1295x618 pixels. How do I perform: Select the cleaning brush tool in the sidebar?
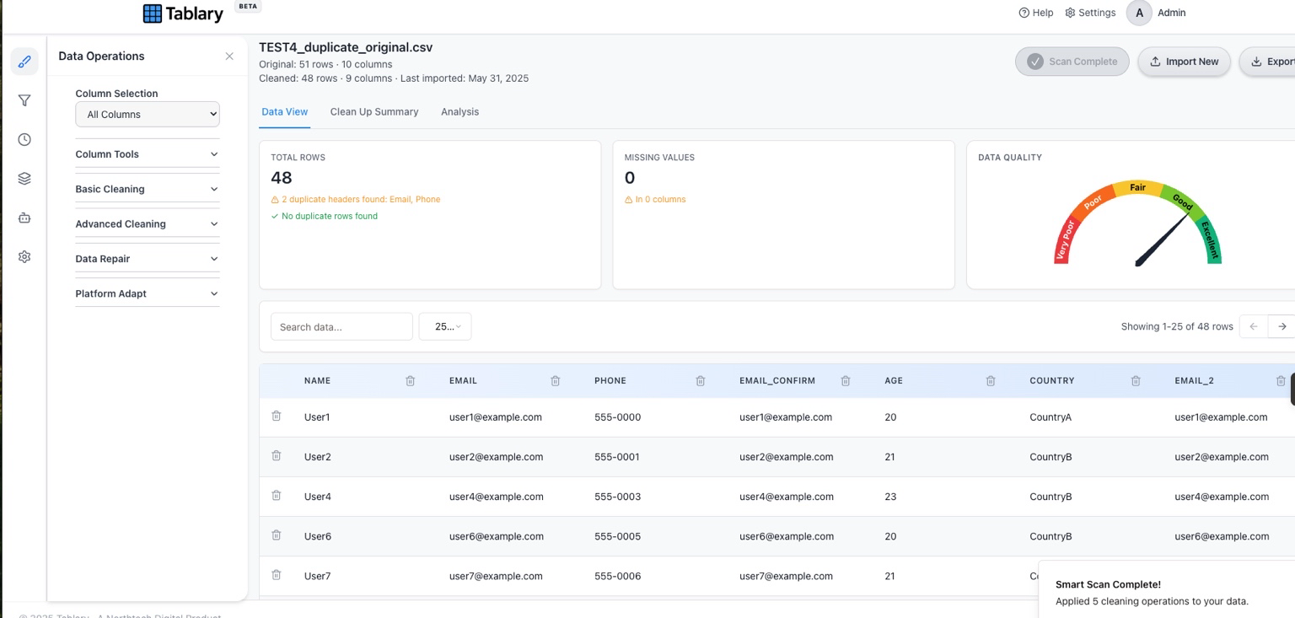click(24, 61)
